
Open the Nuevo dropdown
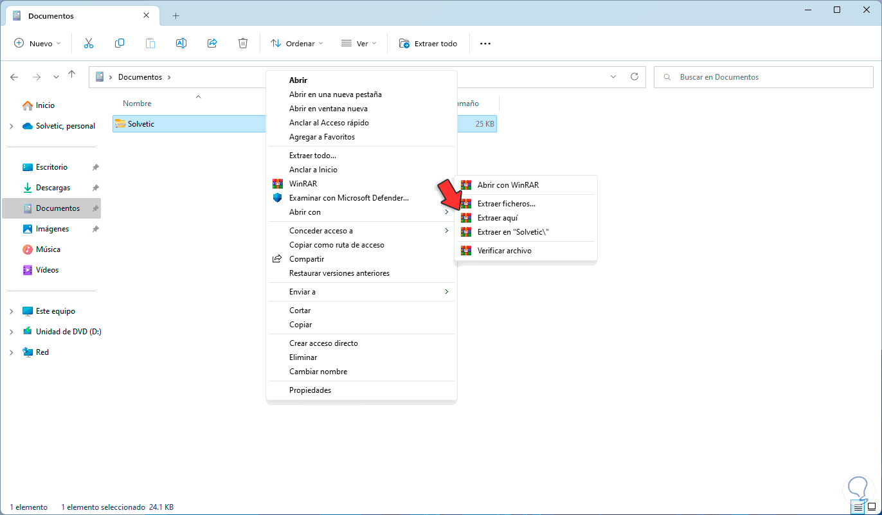38,44
